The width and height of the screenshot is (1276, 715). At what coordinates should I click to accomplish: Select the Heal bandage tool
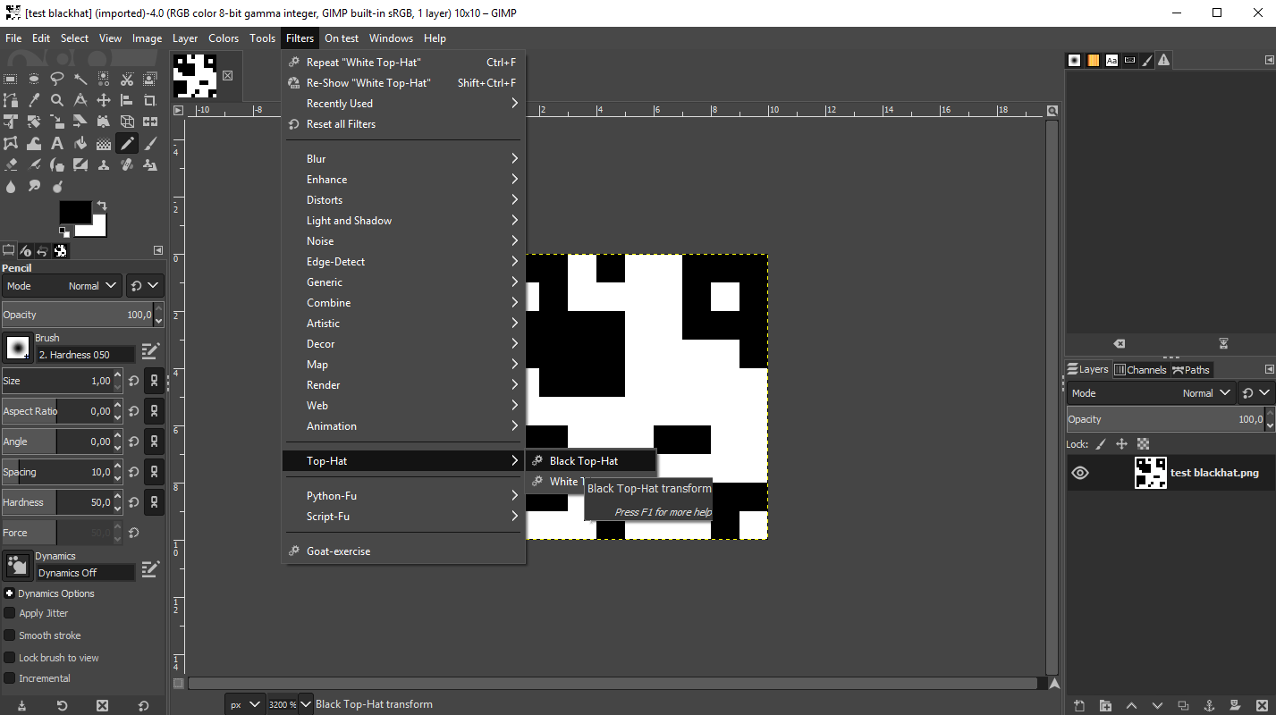(x=127, y=164)
